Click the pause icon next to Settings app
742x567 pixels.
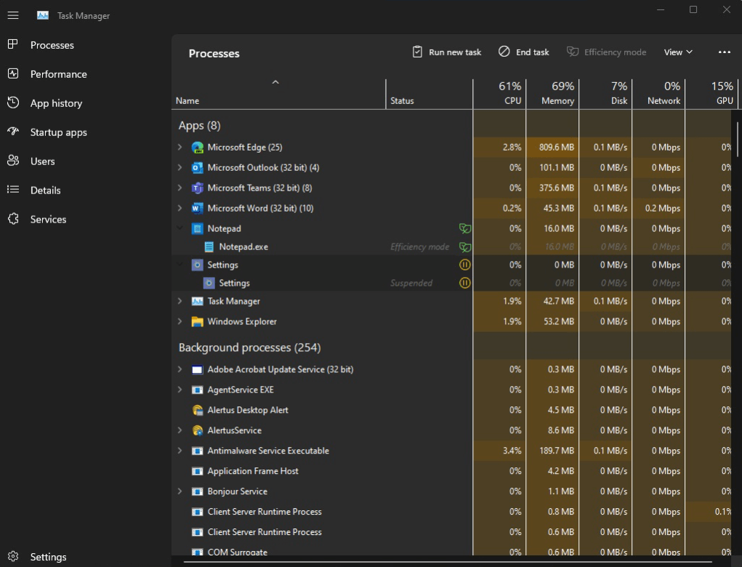(x=464, y=265)
